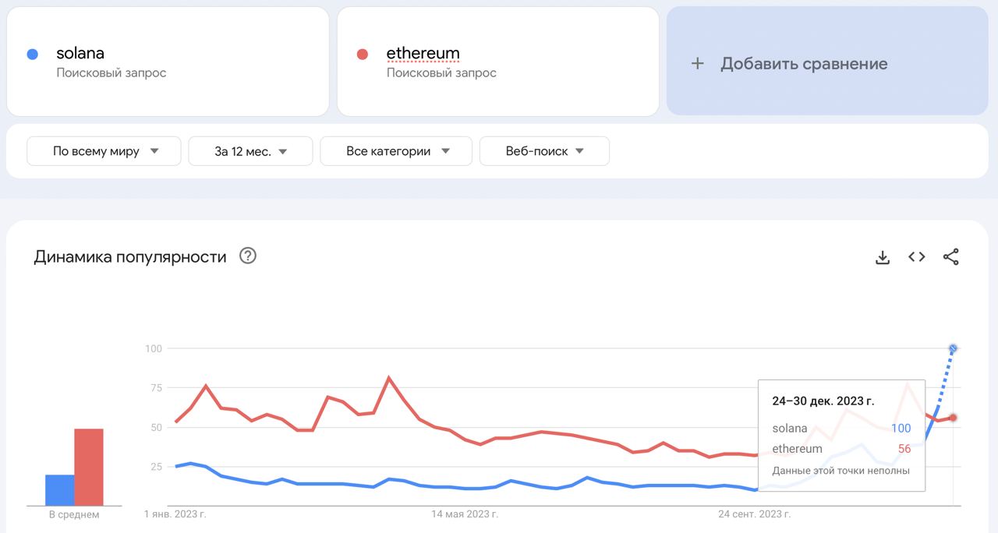
Task: Click the ethereum endpoint marker at 56
Action: (x=953, y=418)
